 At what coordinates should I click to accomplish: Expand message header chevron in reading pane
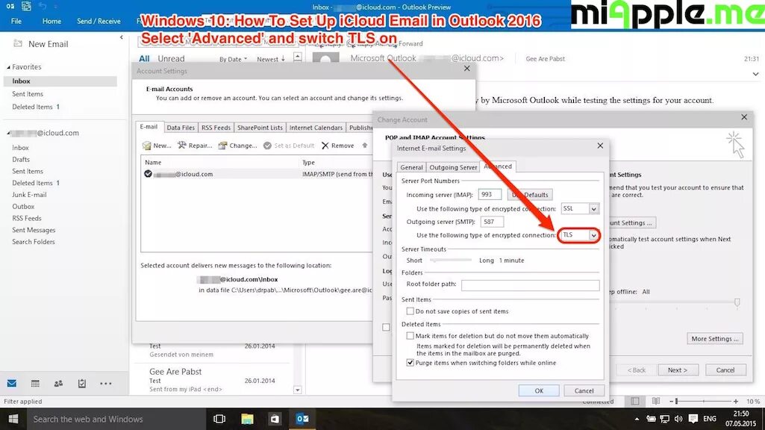coord(756,74)
